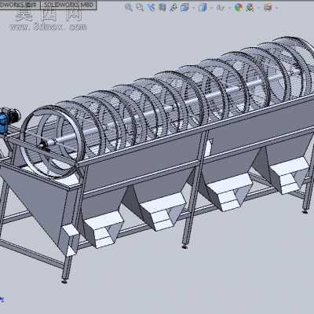This screenshot has width=314, height=314.
Task: Click the View Settings monitor icon
Action: click(x=268, y=7)
